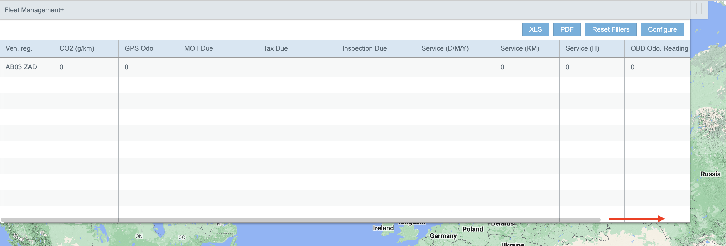Select the GPS Odo column header
Screen dimensions: 726x246
[x=139, y=48]
